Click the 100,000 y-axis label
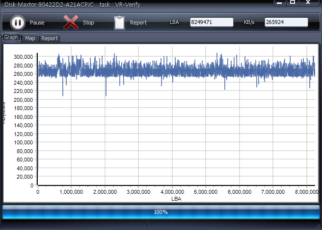The width and height of the screenshot is (322, 230). 23,142
